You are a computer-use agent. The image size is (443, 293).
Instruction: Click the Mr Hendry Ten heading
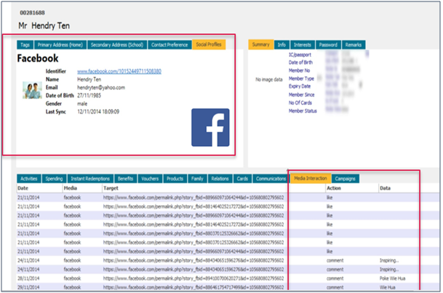pyautogui.click(x=44, y=25)
